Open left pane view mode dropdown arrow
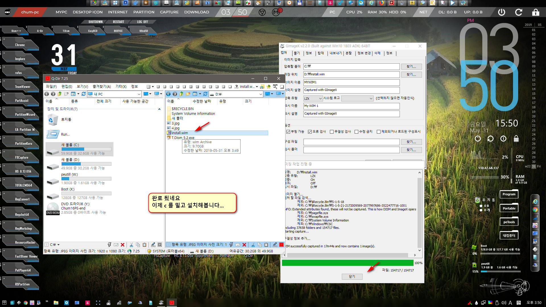This screenshot has width=546, height=307. point(78,94)
